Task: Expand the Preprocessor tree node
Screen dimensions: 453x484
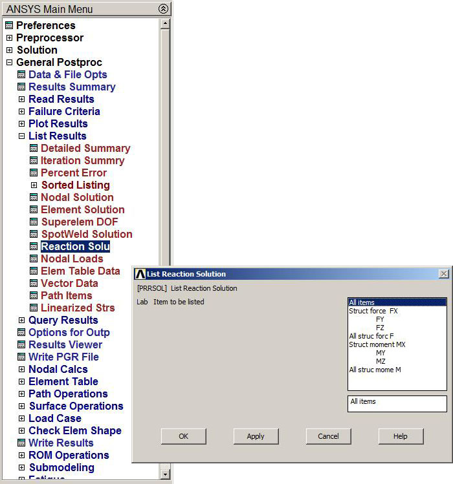Action: (9, 38)
